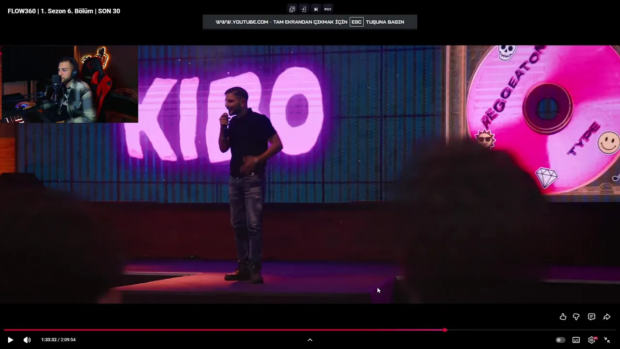The image size is (620, 349).
Task: Seek to the unplayed part of progress bar
Action: pyautogui.click(x=531, y=330)
